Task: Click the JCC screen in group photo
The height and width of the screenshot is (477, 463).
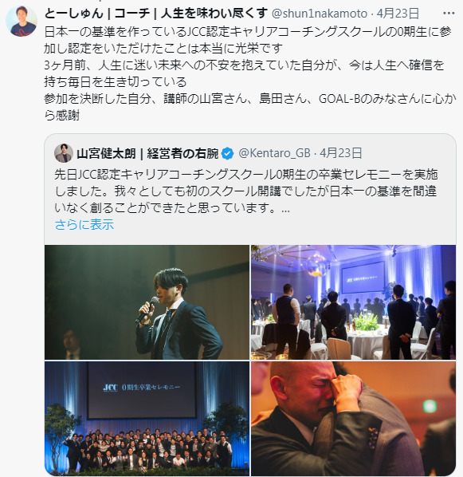Action: coord(142,390)
